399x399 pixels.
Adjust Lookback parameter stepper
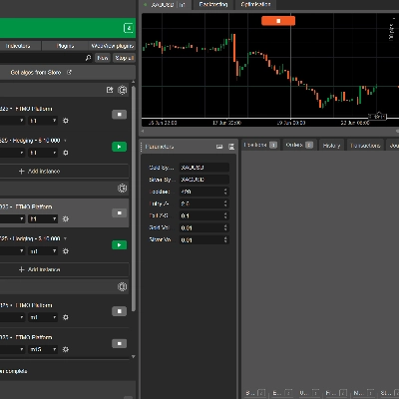(225, 192)
